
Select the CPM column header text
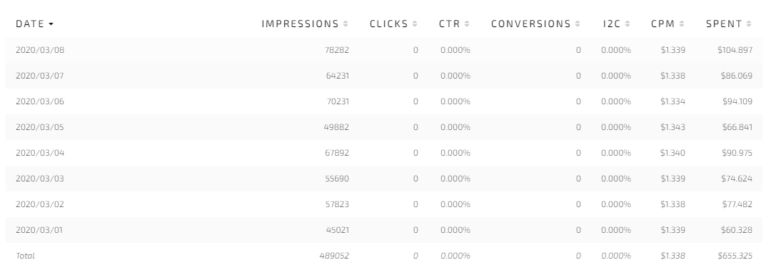point(662,24)
